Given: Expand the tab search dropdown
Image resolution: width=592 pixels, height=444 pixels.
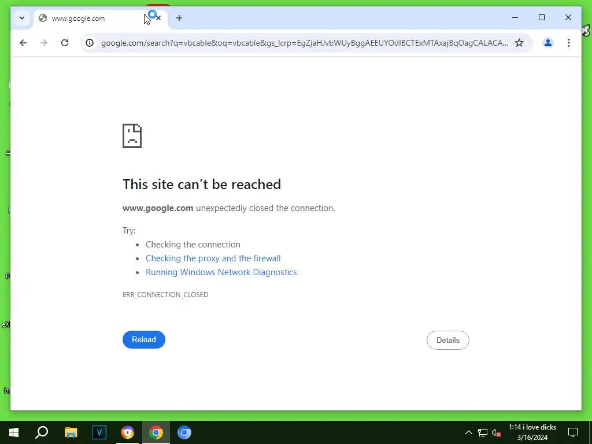Looking at the screenshot, I should coord(22,18).
